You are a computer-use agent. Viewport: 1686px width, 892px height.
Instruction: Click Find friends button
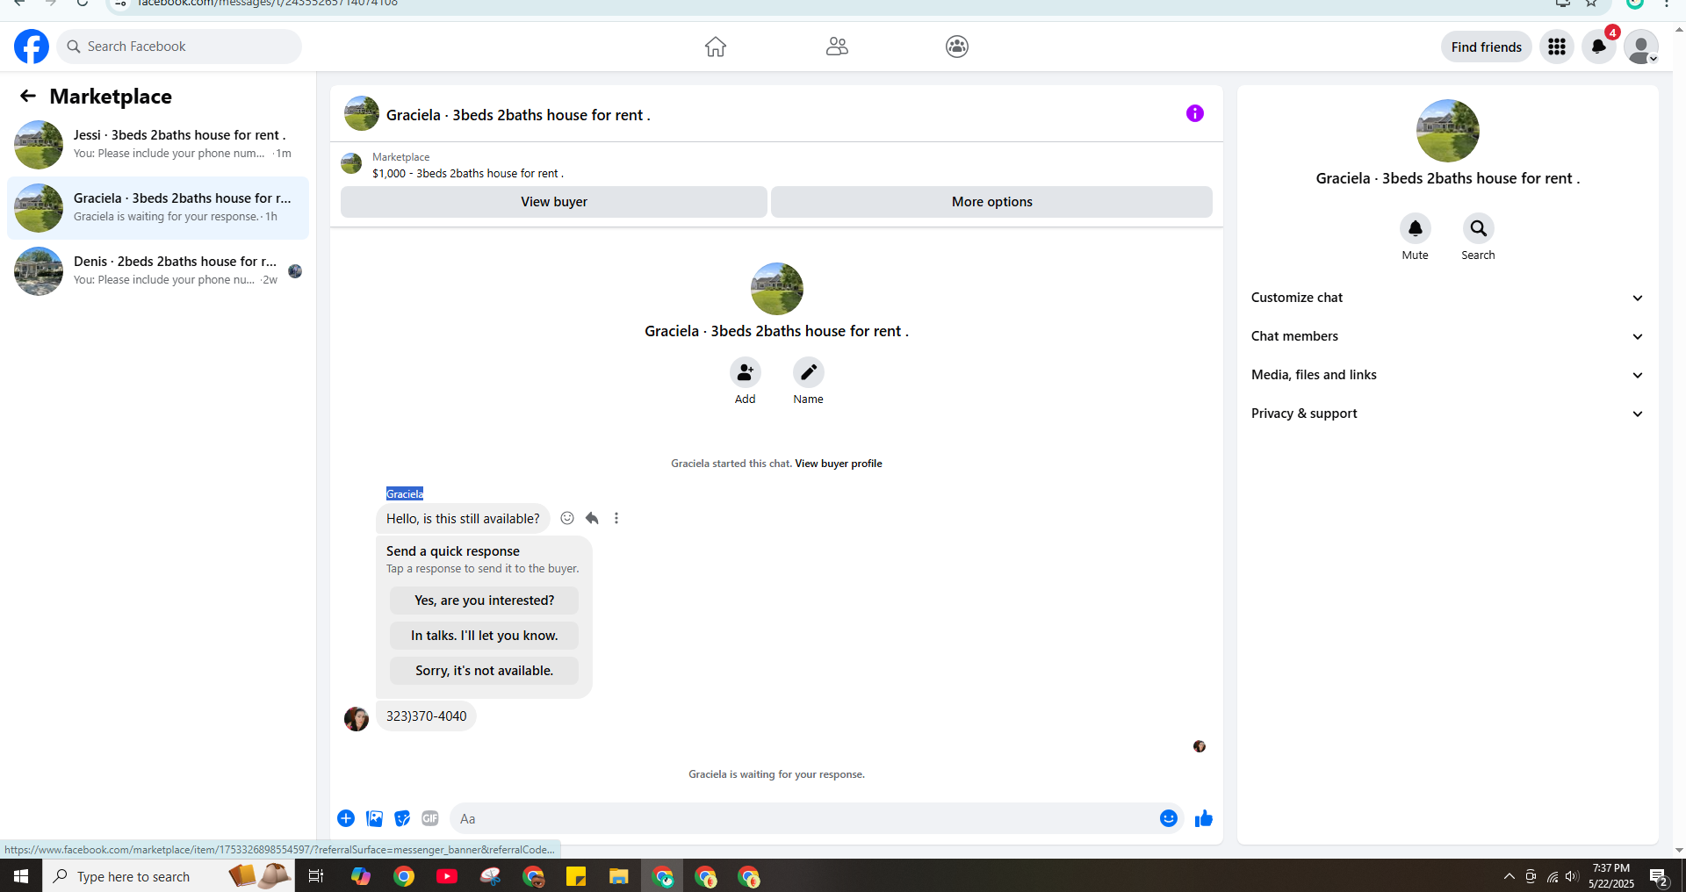(x=1487, y=47)
